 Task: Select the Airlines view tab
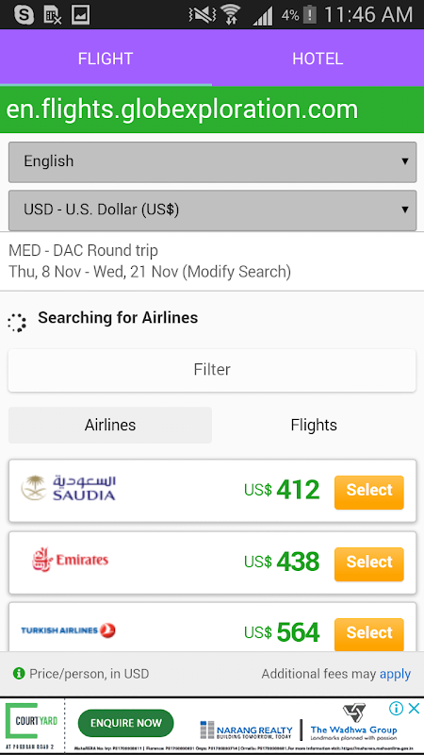pos(110,426)
